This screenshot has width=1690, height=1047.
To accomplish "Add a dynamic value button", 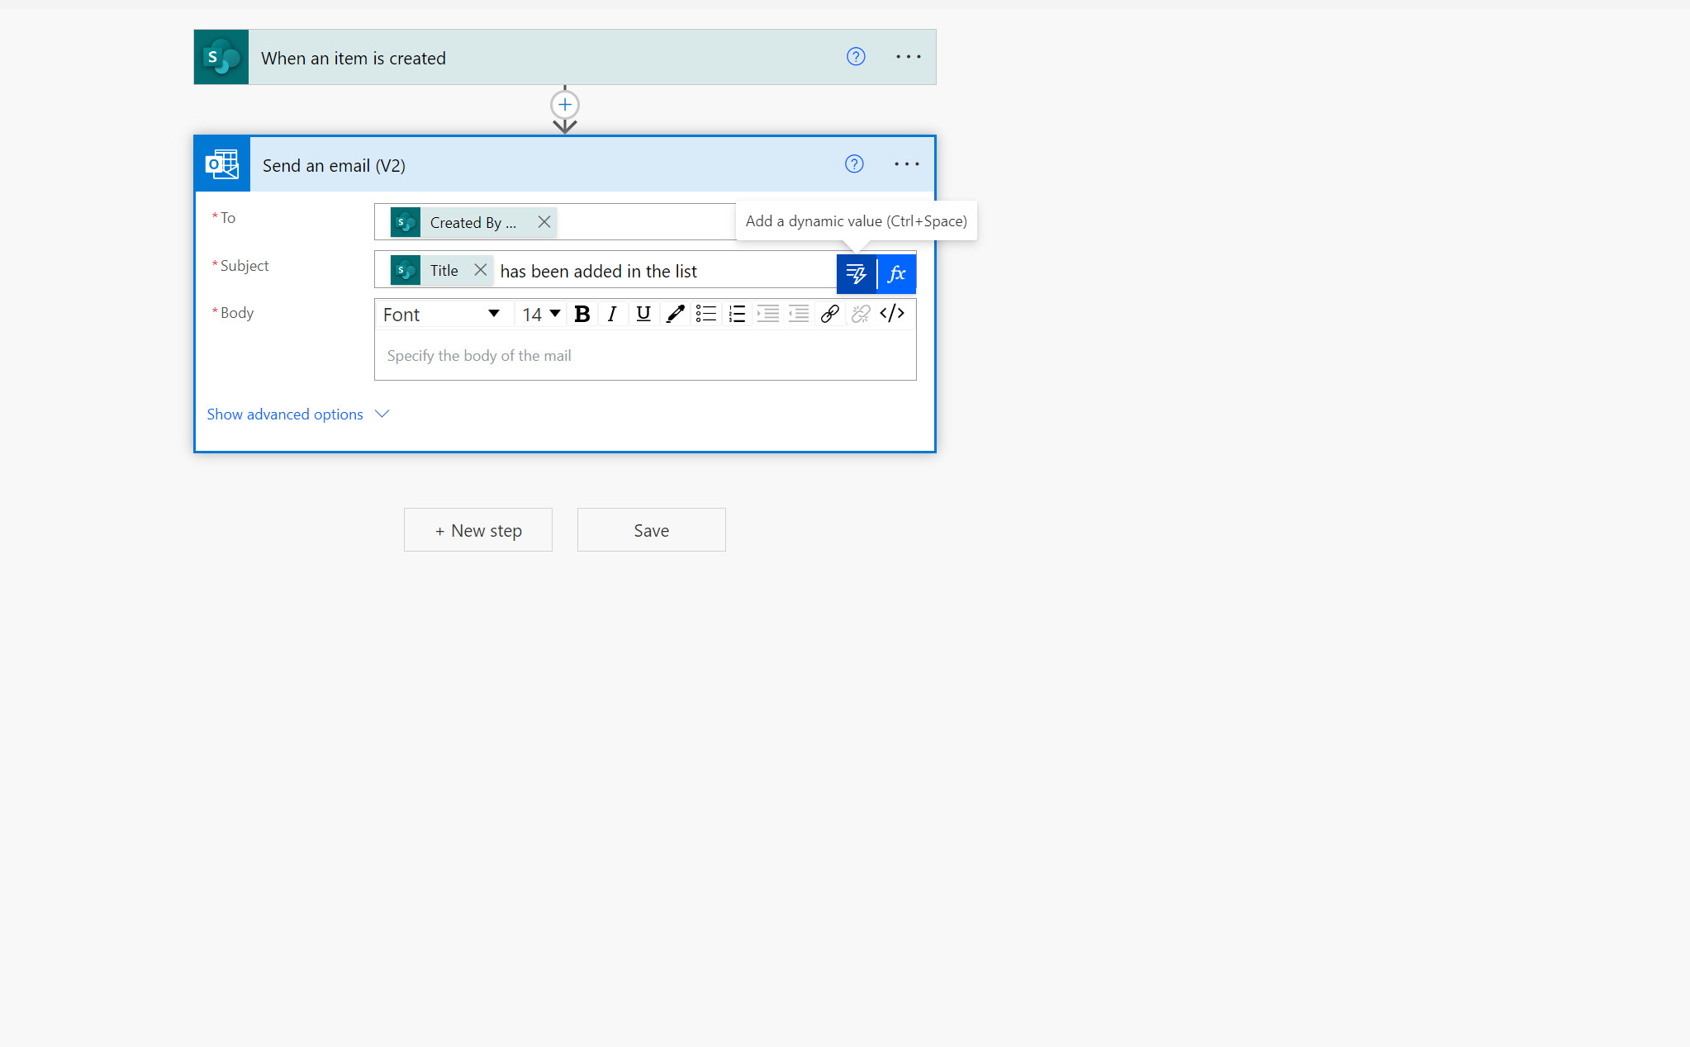I will point(856,274).
